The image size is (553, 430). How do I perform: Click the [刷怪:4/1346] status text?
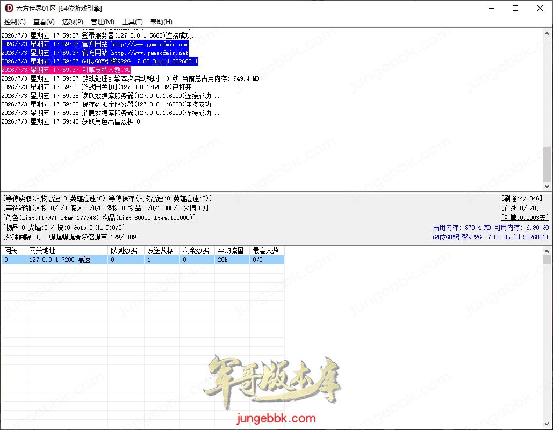(x=522, y=198)
